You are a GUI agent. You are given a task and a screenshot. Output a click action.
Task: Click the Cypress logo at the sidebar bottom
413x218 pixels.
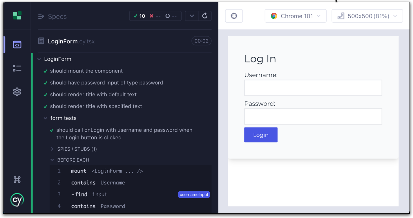pyautogui.click(x=17, y=200)
